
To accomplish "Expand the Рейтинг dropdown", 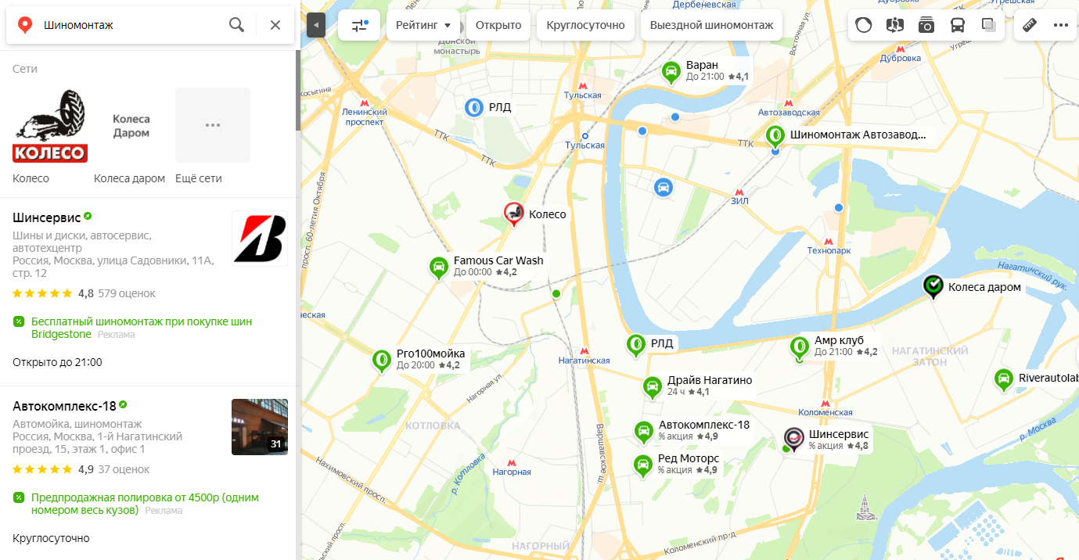I will [423, 25].
